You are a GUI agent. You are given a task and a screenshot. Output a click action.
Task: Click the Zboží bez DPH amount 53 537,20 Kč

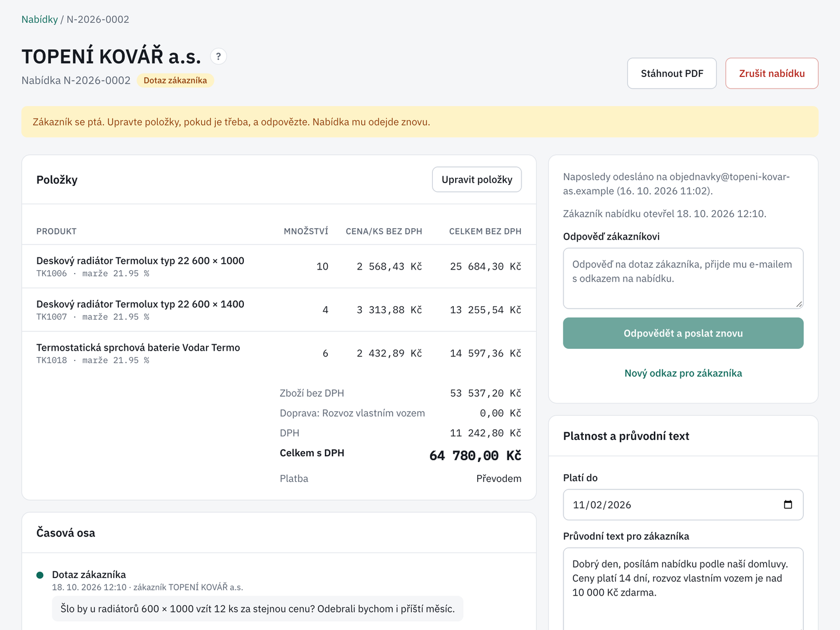(x=485, y=393)
